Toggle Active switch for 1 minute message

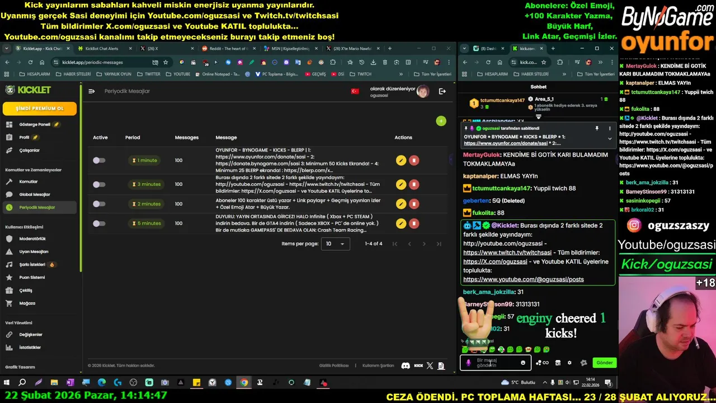[x=99, y=161]
